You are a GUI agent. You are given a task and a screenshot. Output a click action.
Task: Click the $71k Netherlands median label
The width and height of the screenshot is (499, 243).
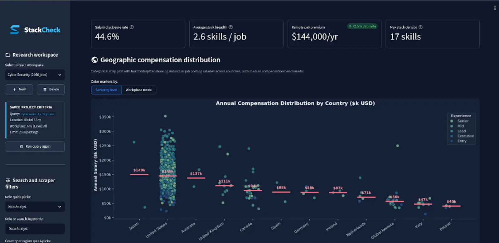click(x=366, y=192)
